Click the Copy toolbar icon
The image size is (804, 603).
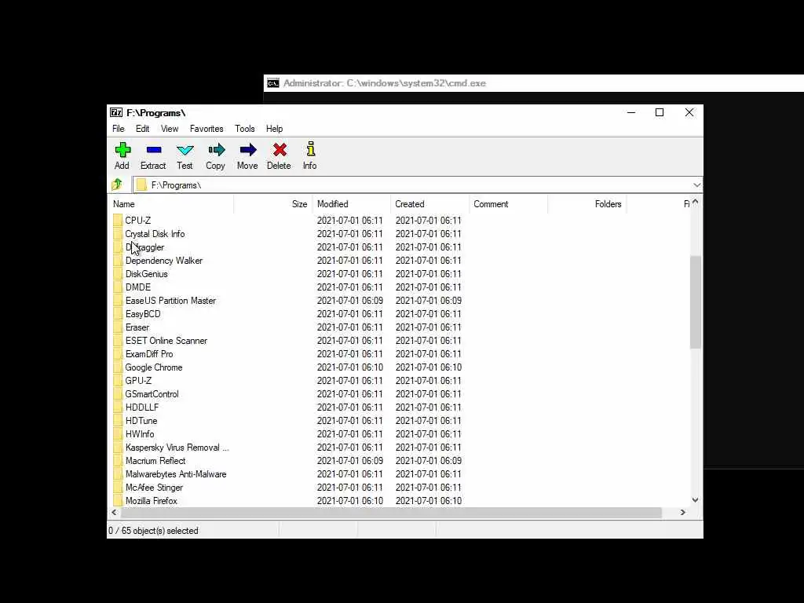pos(217,150)
